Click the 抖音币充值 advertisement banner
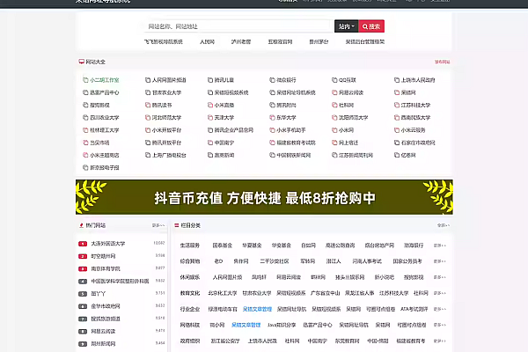This screenshot has width=528, height=352. coord(264,197)
